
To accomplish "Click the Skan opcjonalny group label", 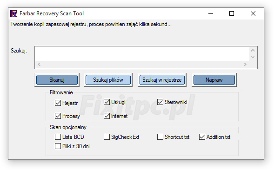I will [68, 127].
